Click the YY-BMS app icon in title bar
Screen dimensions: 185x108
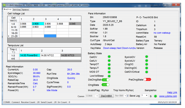tap(4, 5)
